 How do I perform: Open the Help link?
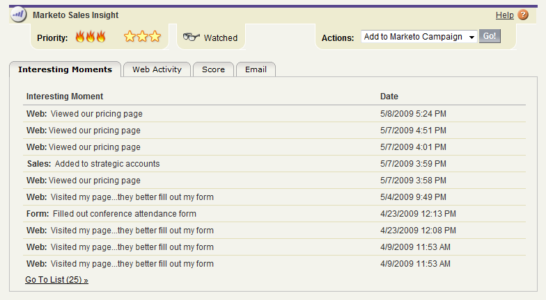coord(504,15)
